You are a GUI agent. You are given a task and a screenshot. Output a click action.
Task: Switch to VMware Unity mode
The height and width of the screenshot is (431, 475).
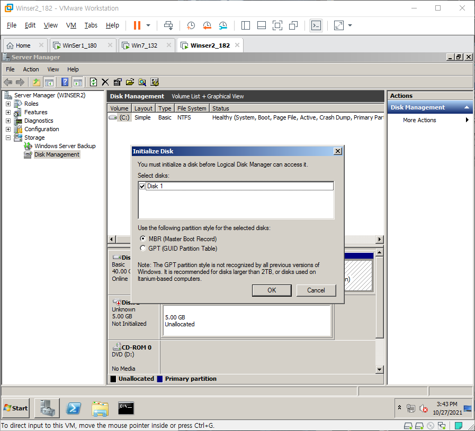point(293,25)
